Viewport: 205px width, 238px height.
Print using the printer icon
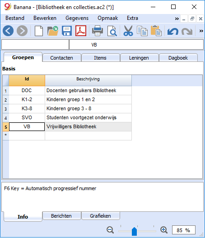point(98,31)
